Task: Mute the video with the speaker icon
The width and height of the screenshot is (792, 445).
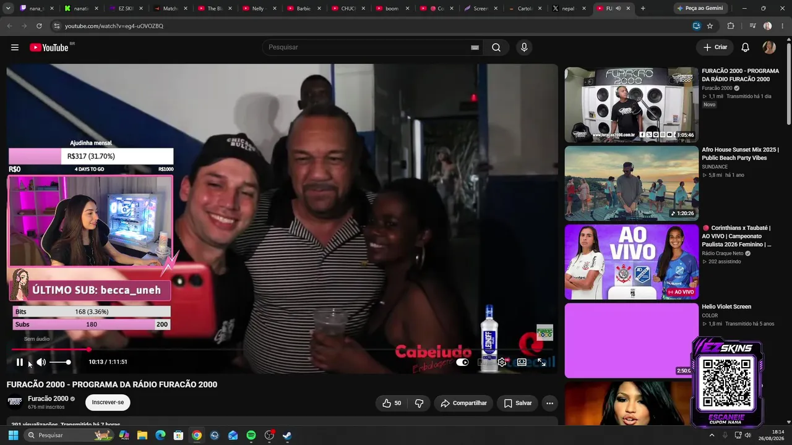Action: 41,362
